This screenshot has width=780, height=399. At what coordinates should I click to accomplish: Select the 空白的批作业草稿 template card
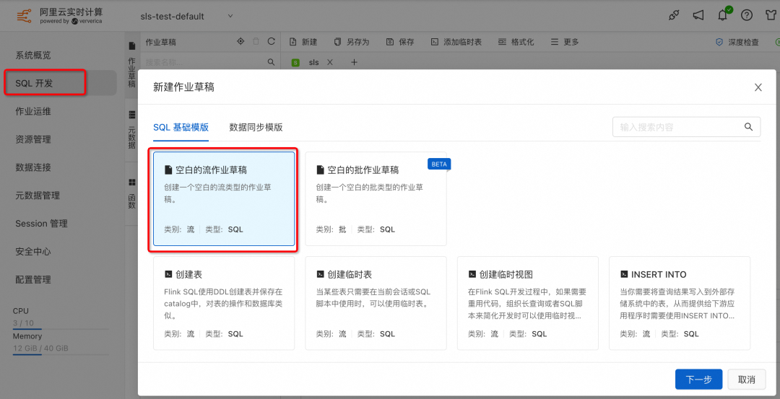(x=376, y=198)
